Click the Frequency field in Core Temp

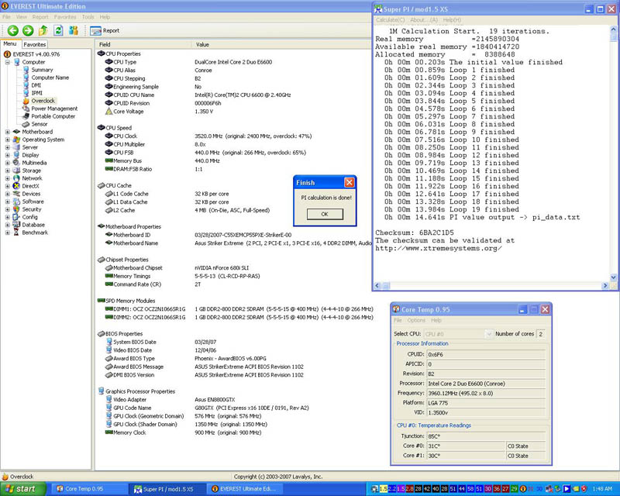486,393
